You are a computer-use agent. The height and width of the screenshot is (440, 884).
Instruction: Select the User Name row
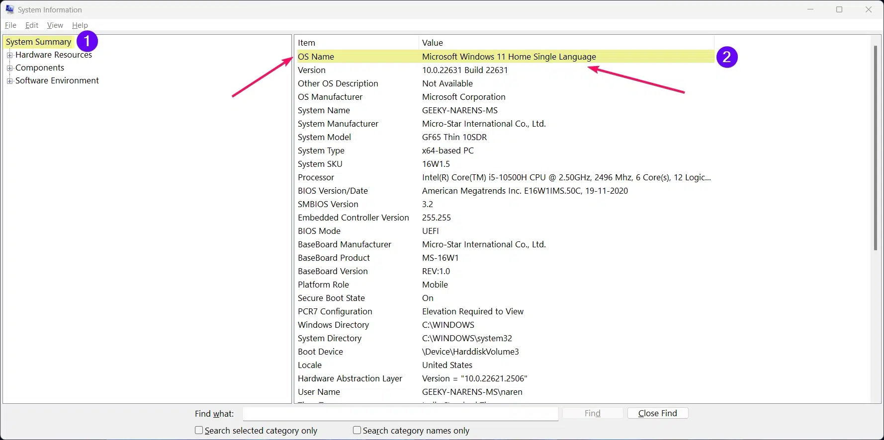click(x=505, y=392)
